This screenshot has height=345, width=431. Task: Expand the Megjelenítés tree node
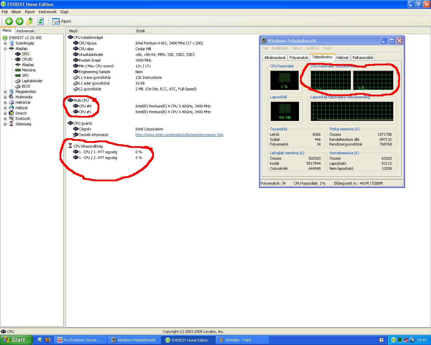pos(5,92)
